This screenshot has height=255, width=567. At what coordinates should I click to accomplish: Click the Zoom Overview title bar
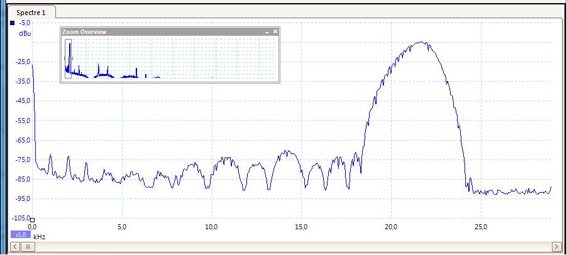[x=157, y=31]
